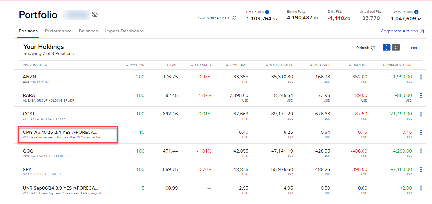Click the refresh icon next to timestamp

coord(234,18)
